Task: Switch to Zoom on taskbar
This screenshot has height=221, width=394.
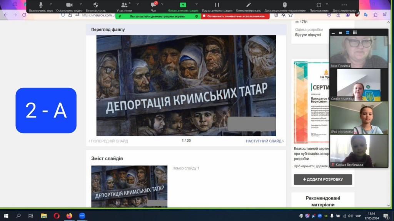Action: [82, 216]
